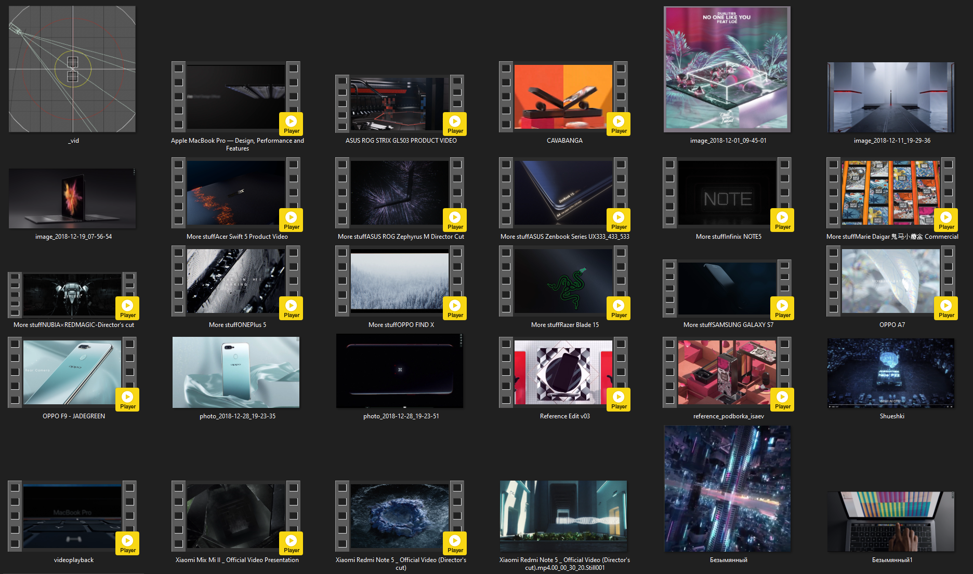Click the 'Shueshki' file name label
973x574 pixels.
tap(892, 416)
